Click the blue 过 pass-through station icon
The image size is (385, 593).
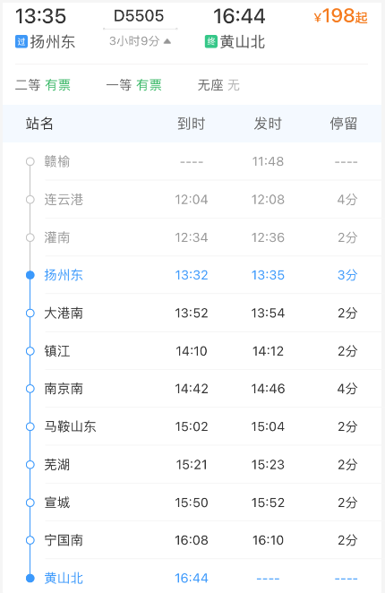[21, 41]
